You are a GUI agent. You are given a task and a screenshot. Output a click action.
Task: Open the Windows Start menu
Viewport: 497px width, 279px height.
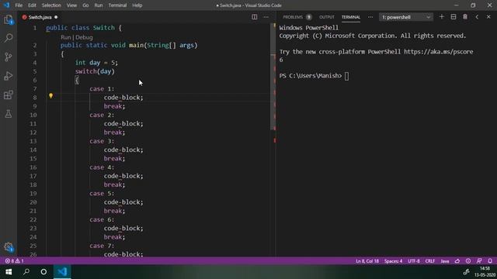[x=9, y=272]
